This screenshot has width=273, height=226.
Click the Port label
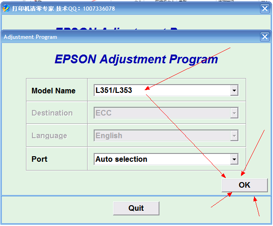39,159
